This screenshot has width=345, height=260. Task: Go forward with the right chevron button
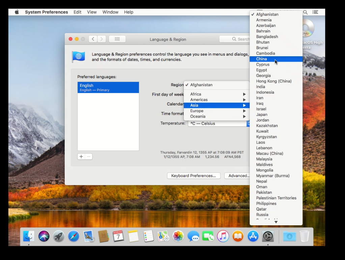102,39
